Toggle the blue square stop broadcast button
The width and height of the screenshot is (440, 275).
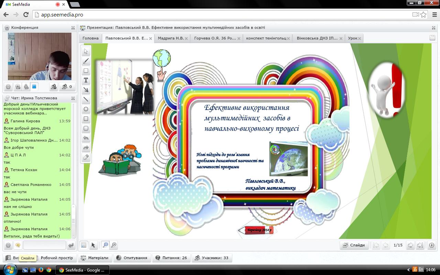coord(34,87)
